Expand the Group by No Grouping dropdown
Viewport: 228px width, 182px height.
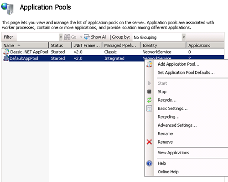tap(184, 37)
